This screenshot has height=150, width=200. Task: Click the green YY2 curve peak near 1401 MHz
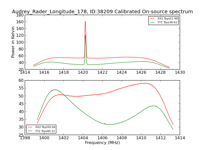point(55,90)
